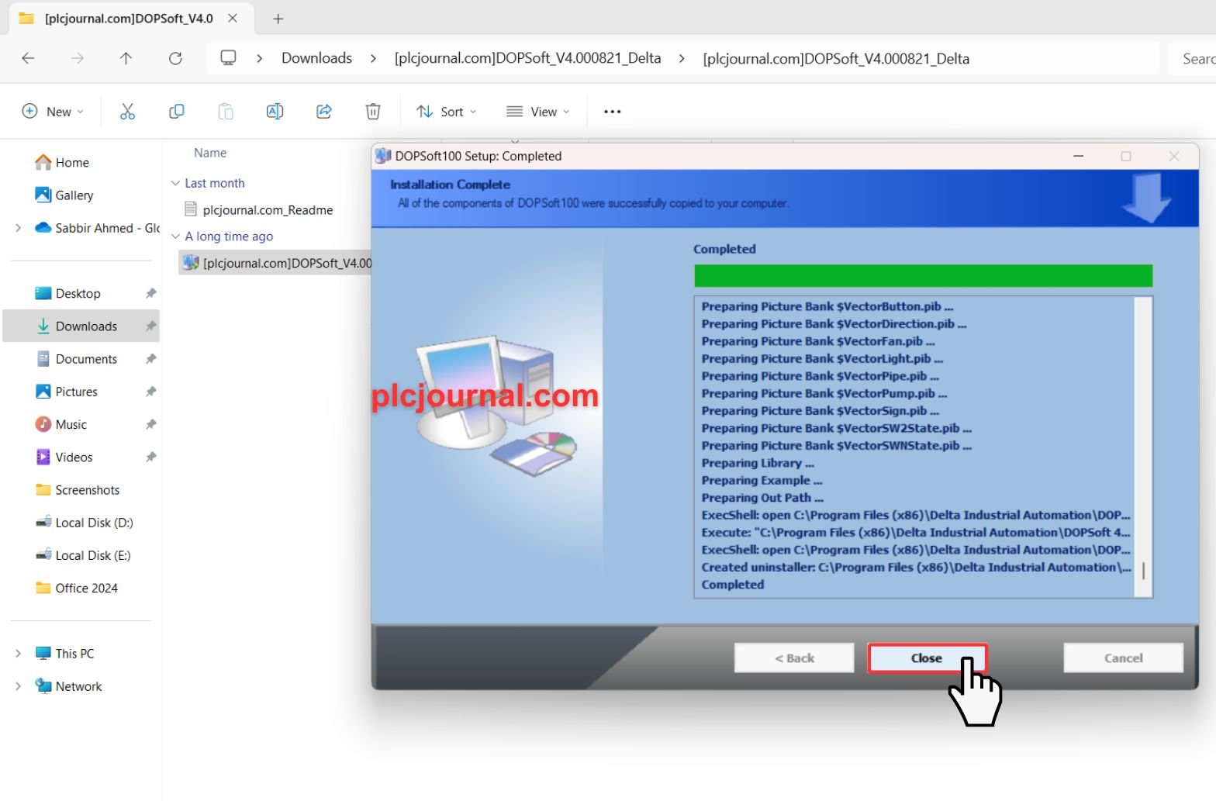Viewport: 1216px width, 801px height.
Task: Open the three-dot See more menu
Action: pos(613,112)
